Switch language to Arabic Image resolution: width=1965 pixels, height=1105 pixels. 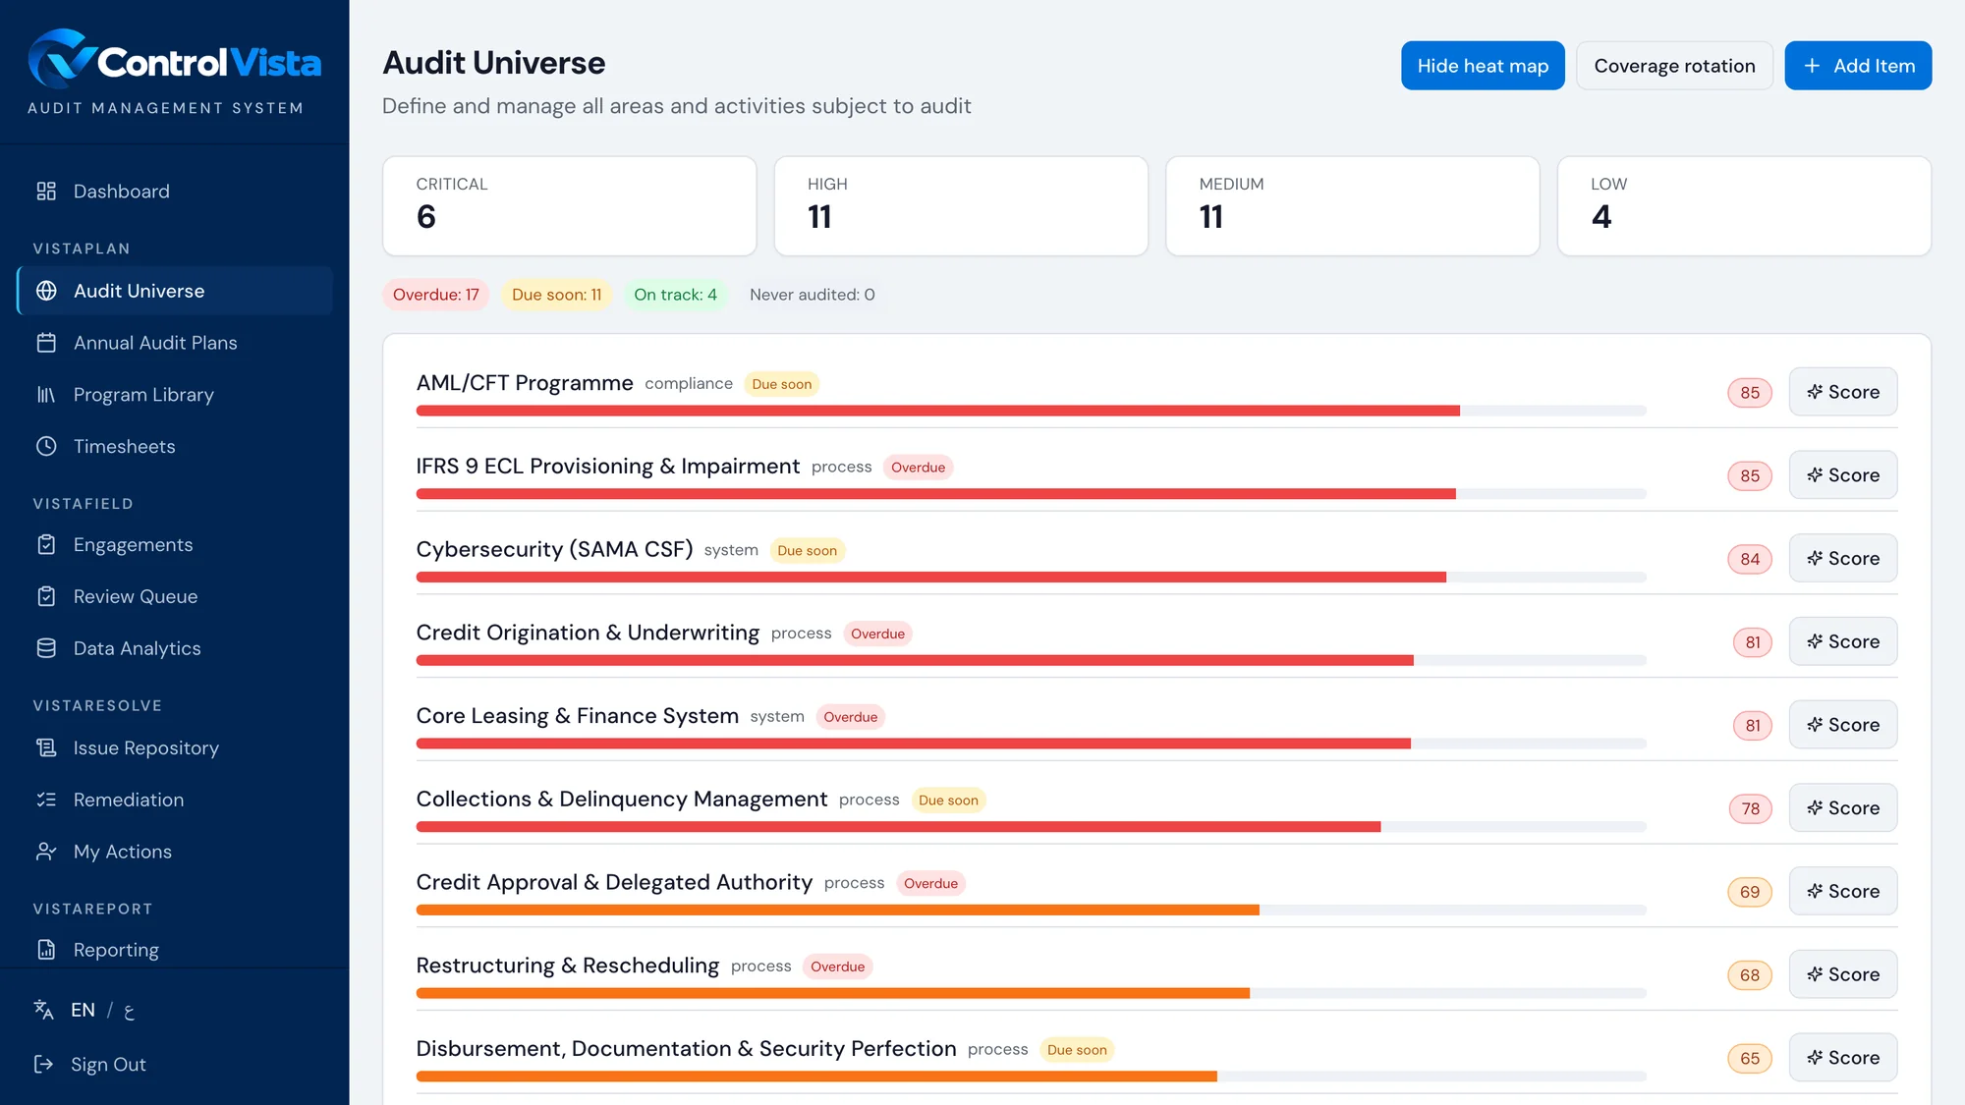point(129,1011)
